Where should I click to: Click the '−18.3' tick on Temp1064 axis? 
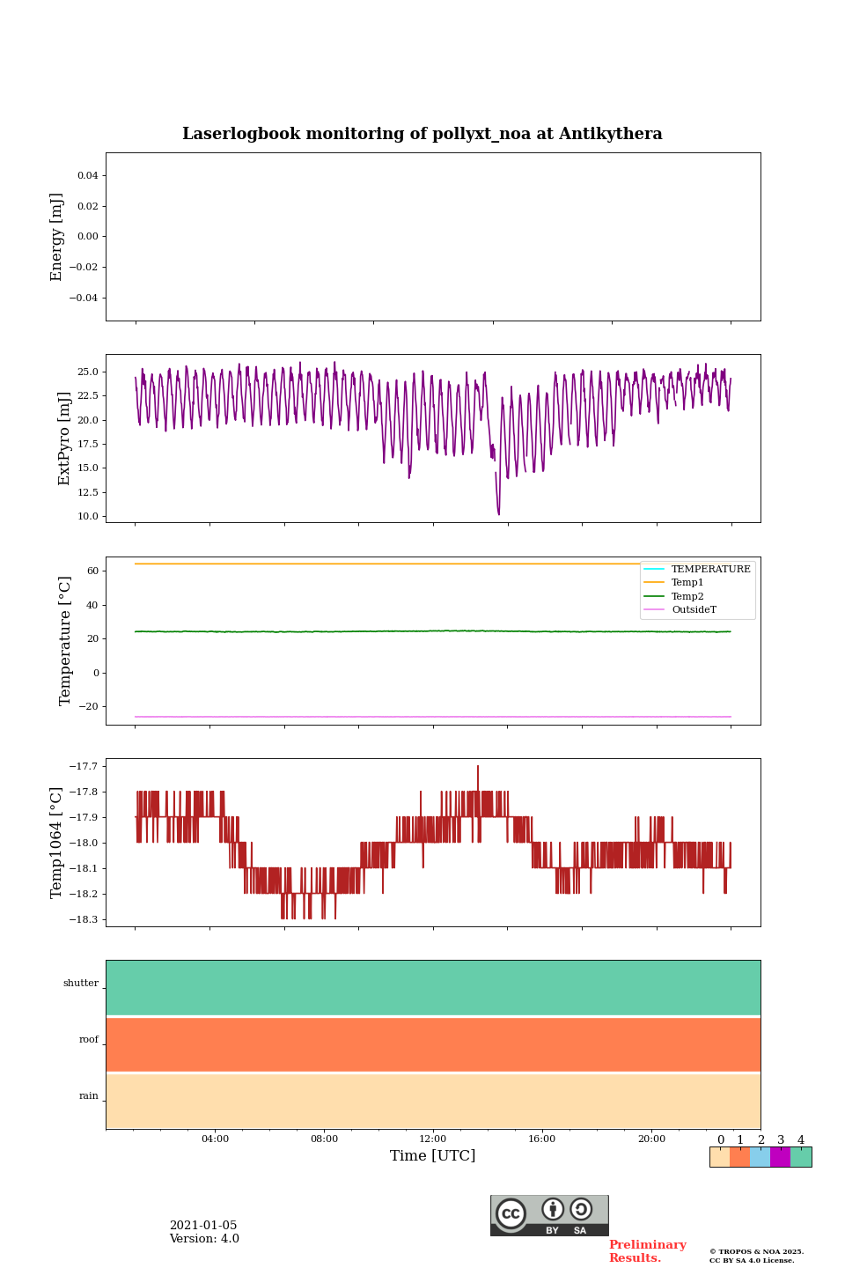point(84,919)
